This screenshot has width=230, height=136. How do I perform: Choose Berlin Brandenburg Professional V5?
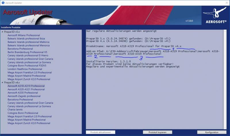(27, 52)
